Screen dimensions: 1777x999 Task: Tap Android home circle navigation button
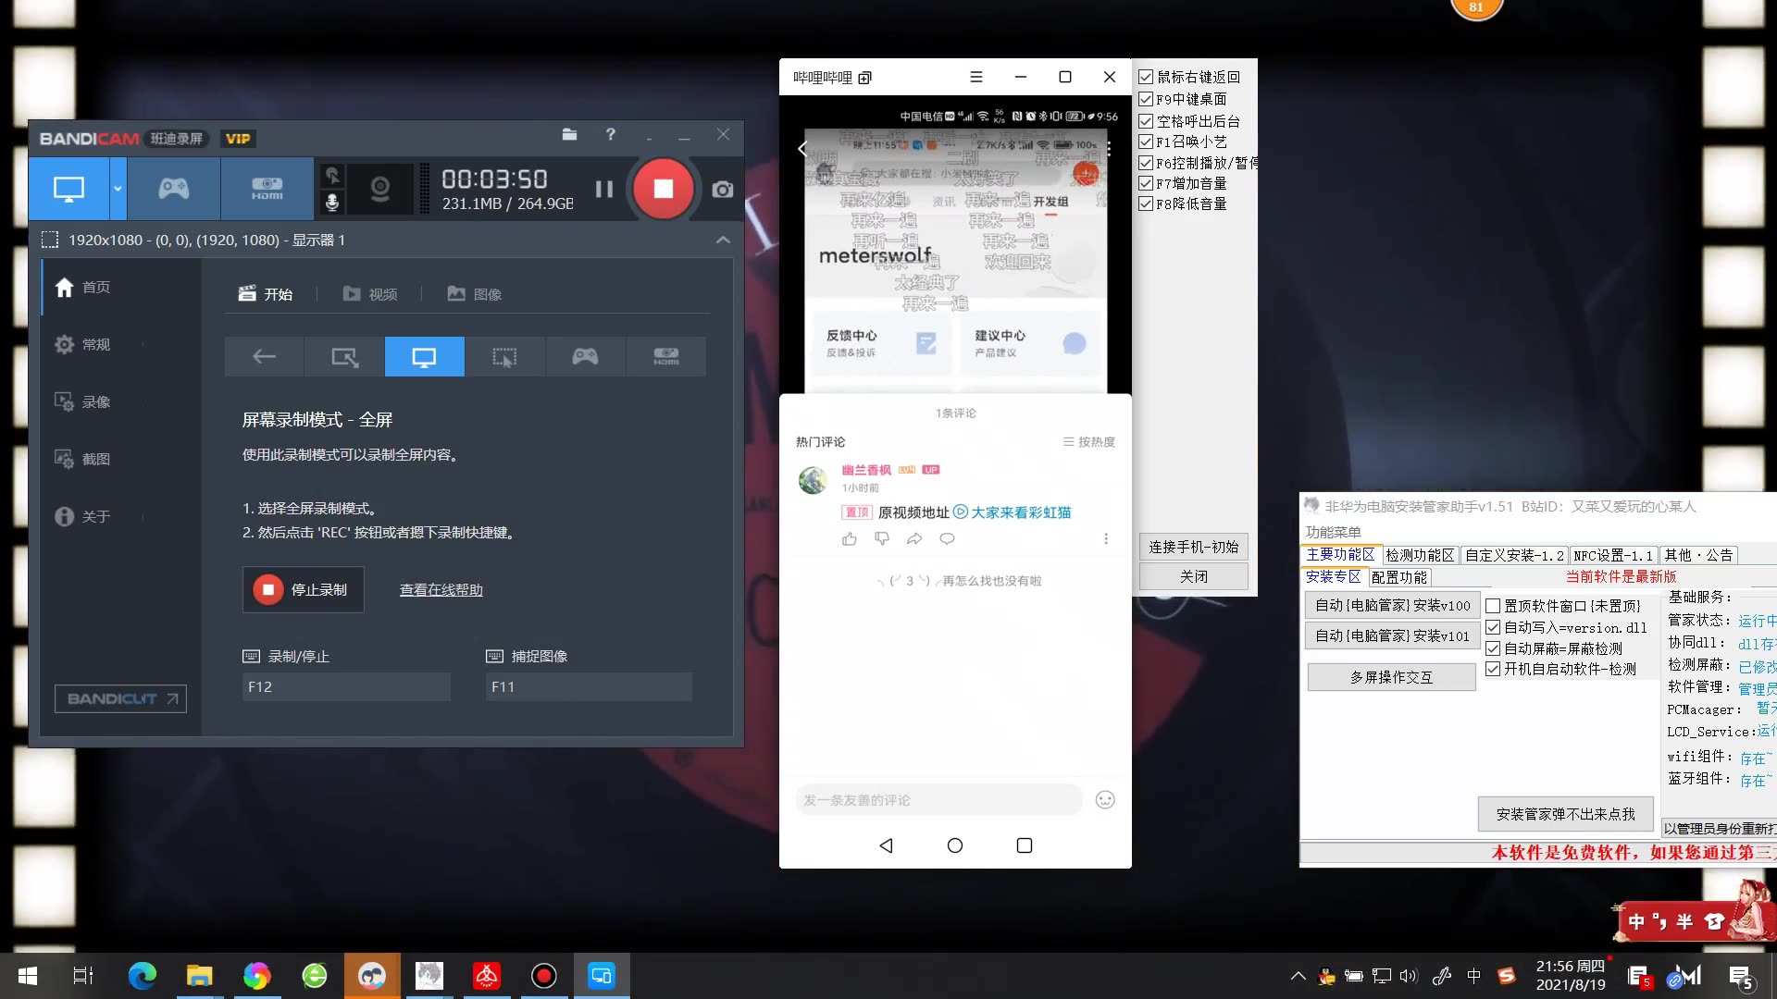(x=955, y=845)
